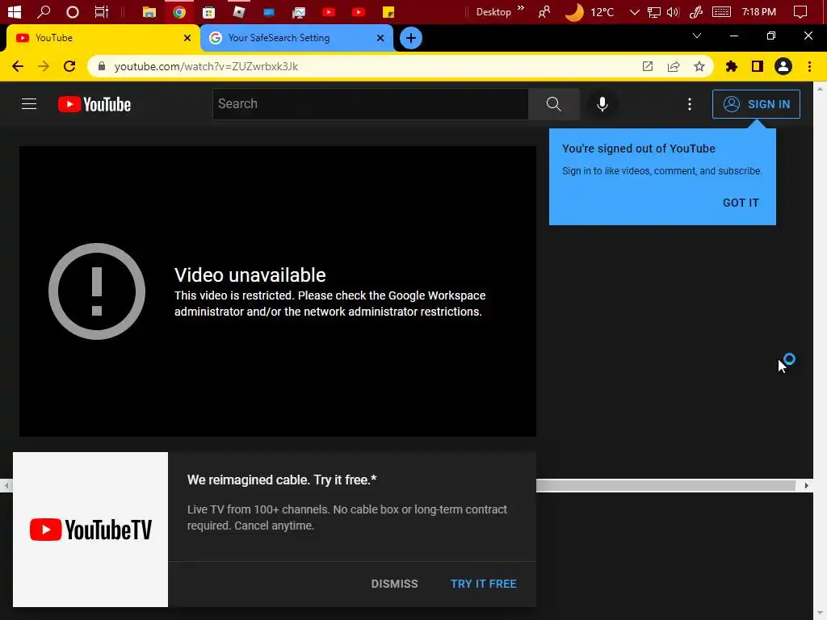Open Microsoft Store taskbar icon
This screenshot has height=620, width=827.
click(208, 12)
